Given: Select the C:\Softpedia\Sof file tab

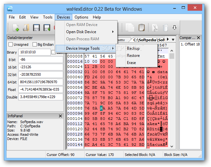Looking at the screenshot, I should 149,40.
